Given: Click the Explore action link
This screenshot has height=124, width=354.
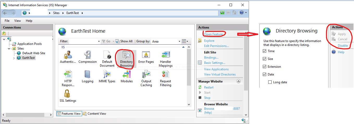Looking at the screenshot, I should pyautogui.click(x=209, y=40).
